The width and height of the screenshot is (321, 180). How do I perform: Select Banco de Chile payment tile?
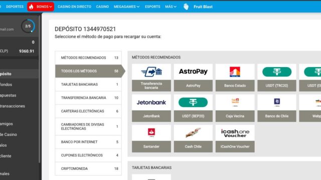click(x=276, y=108)
